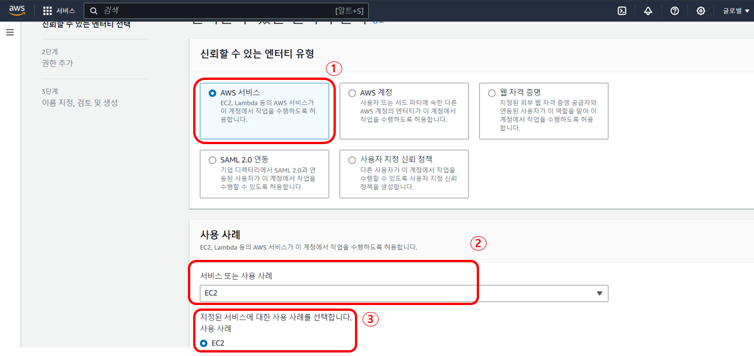Toggle the side navigation hamburger menu

pyautogui.click(x=10, y=32)
